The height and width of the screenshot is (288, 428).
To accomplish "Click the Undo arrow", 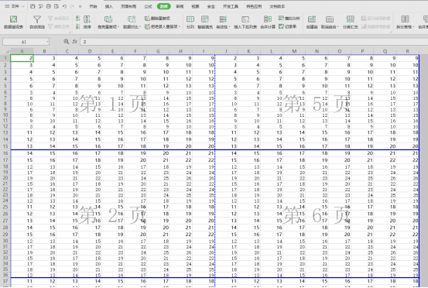I will point(64,6).
